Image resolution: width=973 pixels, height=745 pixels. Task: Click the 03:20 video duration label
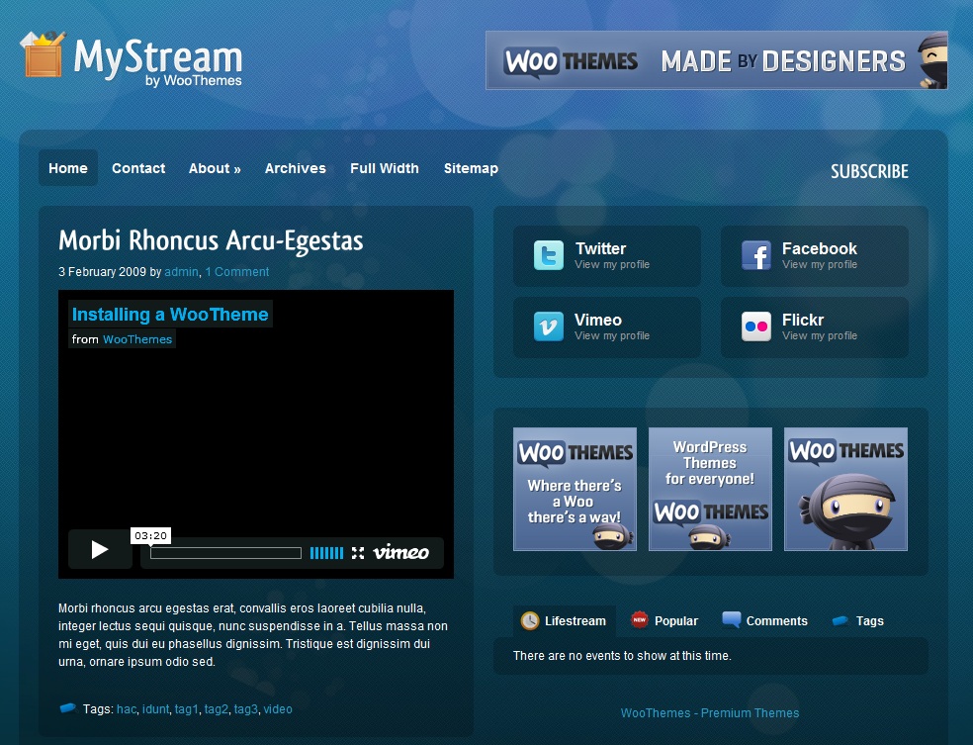tap(150, 536)
